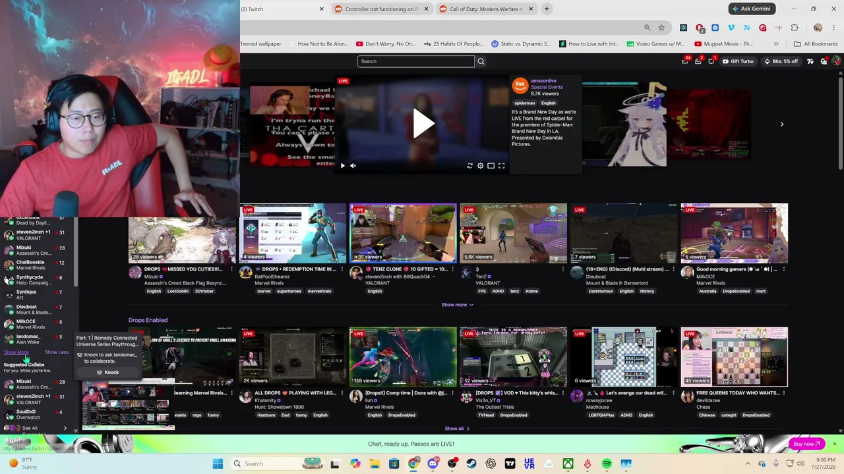Click the spiderman tag
Image resolution: width=844 pixels, height=474 pixels.
click(x=525, y=103)
